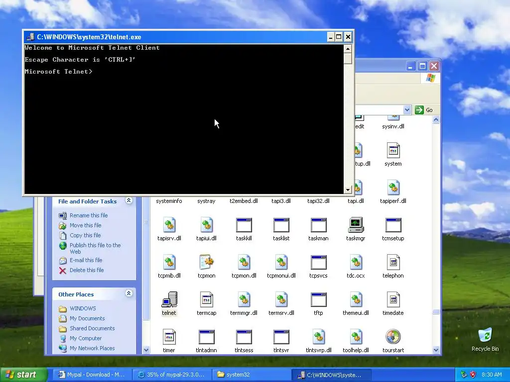Select the tlntsess file icon
This screenshot has width=510, height=382.
coord(244,337)
